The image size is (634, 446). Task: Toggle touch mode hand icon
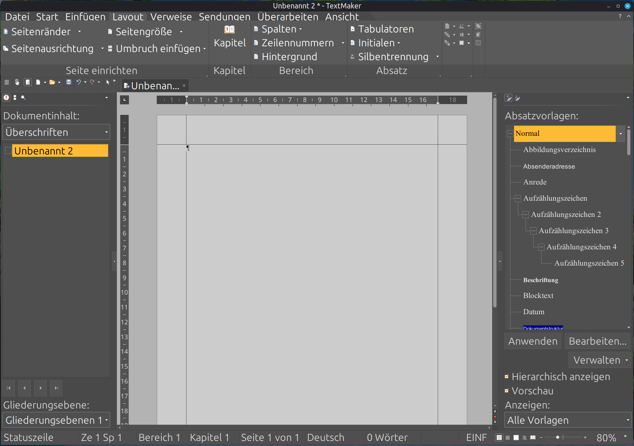(x=17, y=82)
